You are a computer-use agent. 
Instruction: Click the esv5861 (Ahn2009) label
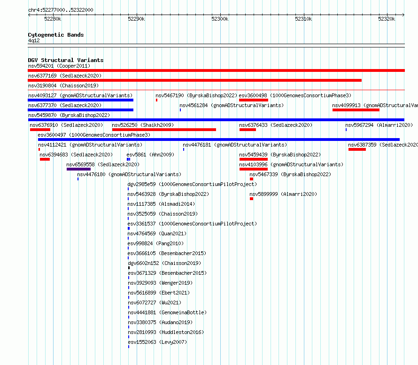[x=150, y=155]
